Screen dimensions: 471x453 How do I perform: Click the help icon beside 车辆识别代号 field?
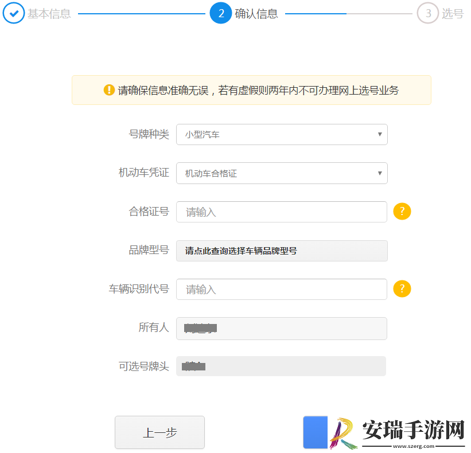402,289
